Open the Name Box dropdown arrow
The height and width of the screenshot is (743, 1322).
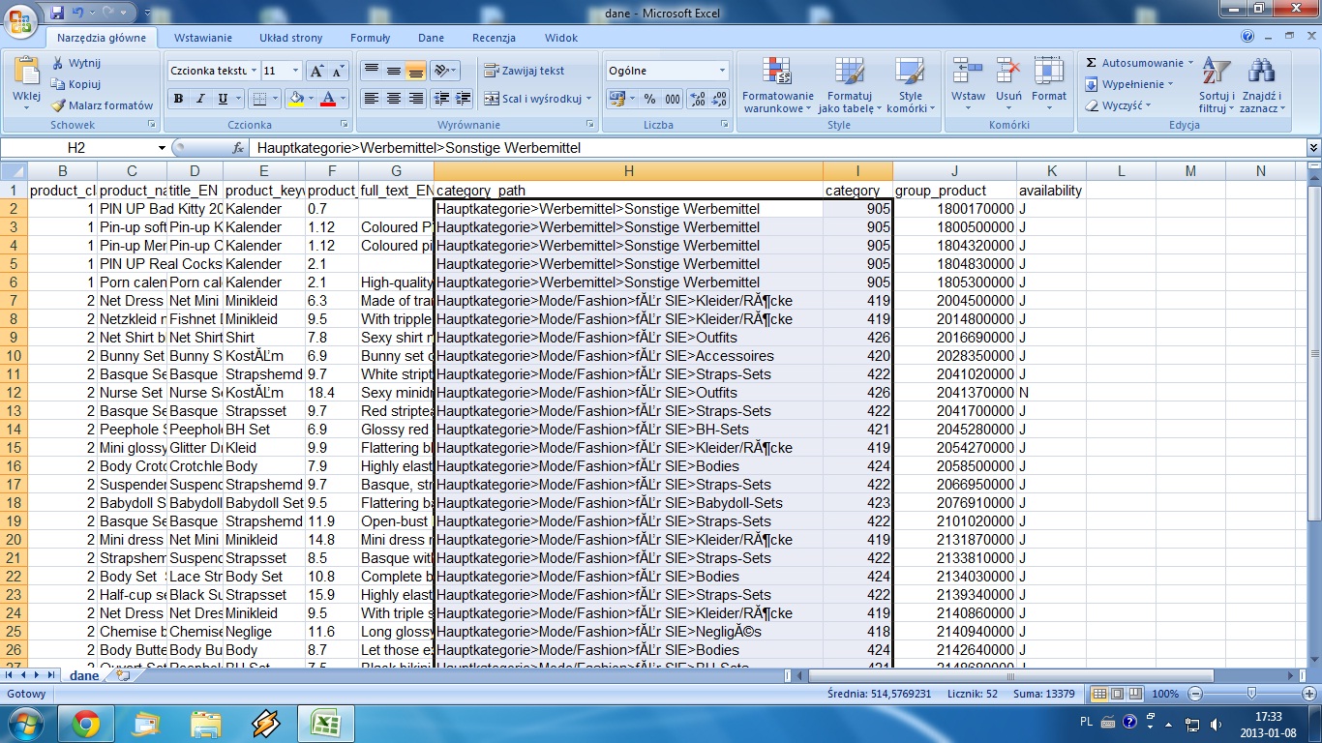(x=162, y=148)
